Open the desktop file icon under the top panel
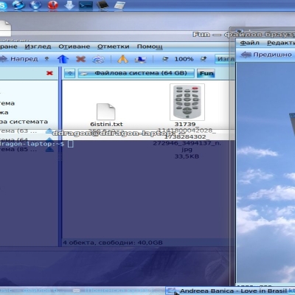Viewport: 295px width, 295px height. 5,28
